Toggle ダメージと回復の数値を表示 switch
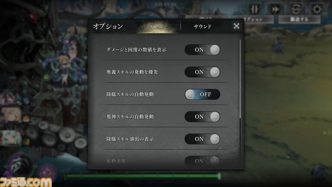The width and height of the screenshot is (332, 187). tap(202, 50)
